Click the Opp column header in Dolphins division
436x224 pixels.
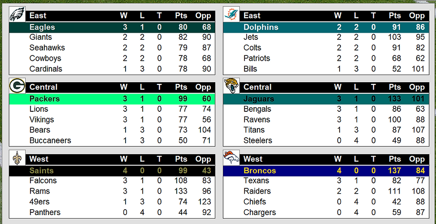click(417, 16)
